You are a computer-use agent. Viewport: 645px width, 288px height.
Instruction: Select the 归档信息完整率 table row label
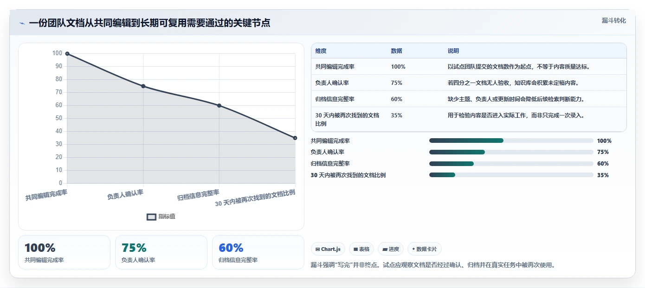[335, 99]
